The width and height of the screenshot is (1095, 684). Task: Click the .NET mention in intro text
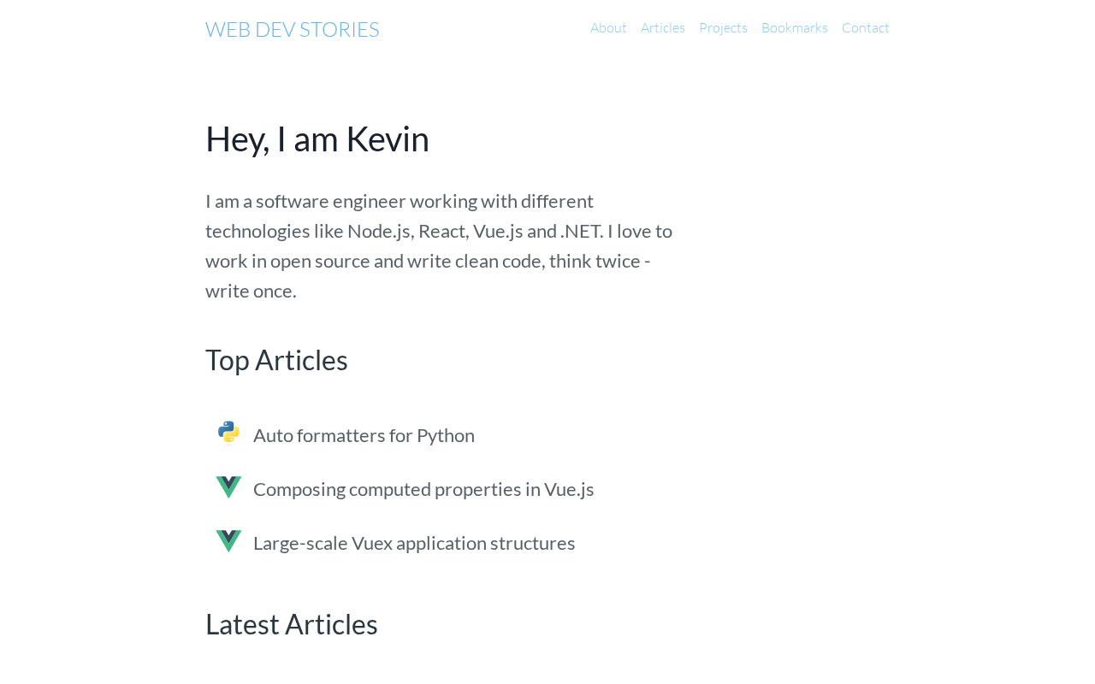pyautogui.click(x=582, y=231)
